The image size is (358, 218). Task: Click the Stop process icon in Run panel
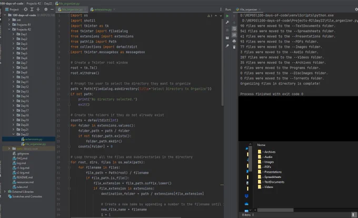[227, 30]
